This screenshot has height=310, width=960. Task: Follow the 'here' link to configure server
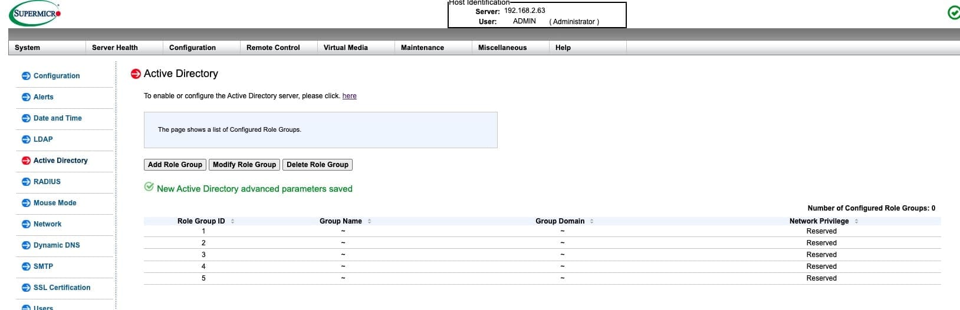349,96
